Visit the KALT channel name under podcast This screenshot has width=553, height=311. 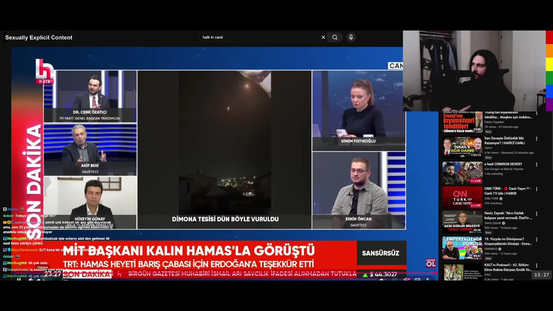tap(488, 275)
